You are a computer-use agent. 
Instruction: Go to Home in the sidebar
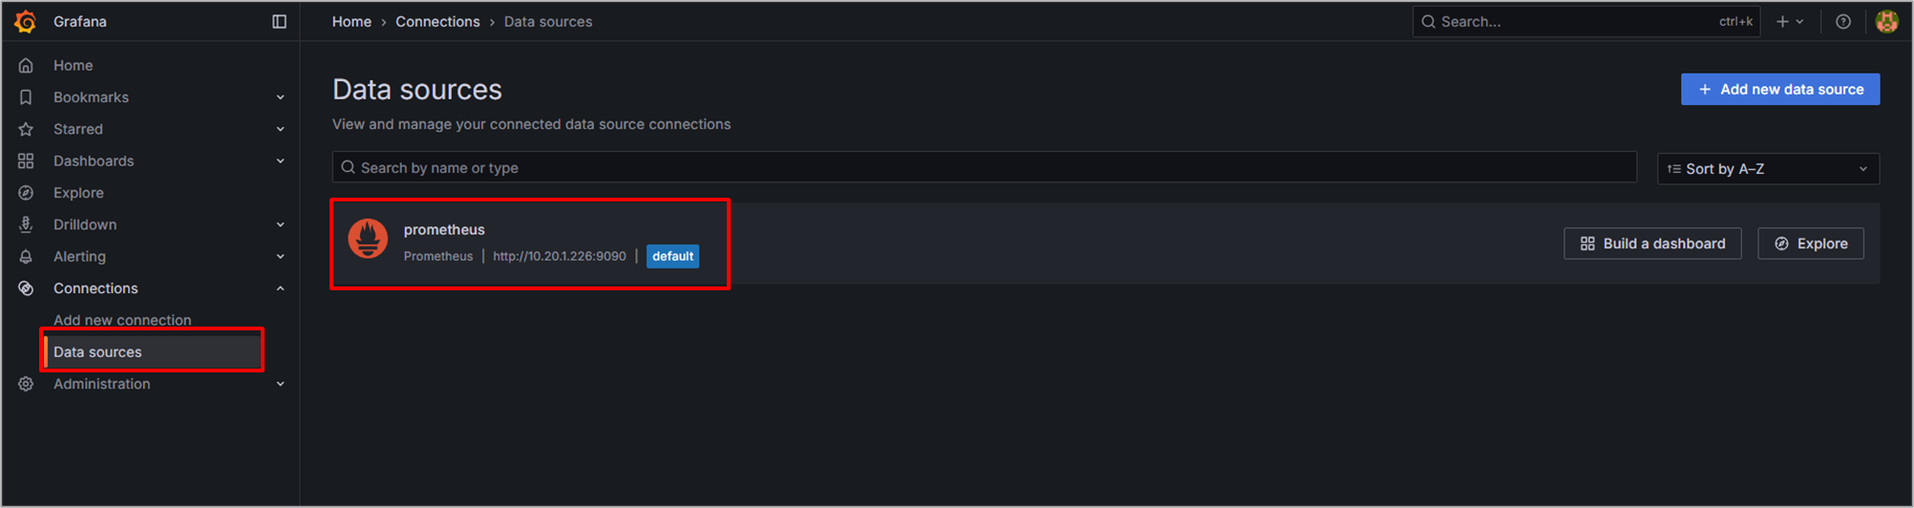click(x=73, y=65)
